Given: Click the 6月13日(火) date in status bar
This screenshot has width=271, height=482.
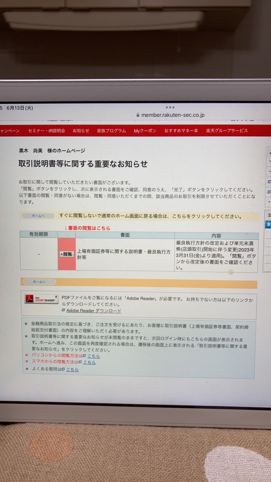Looking at the screenshot, I should click(20, 108).
